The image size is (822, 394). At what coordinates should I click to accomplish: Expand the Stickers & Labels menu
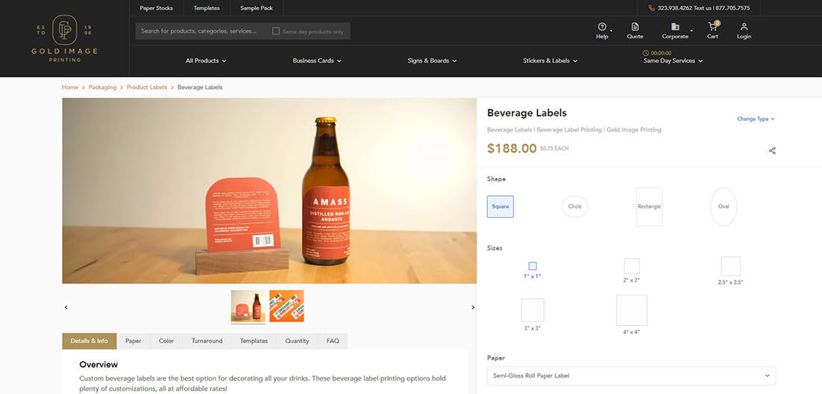550,61
